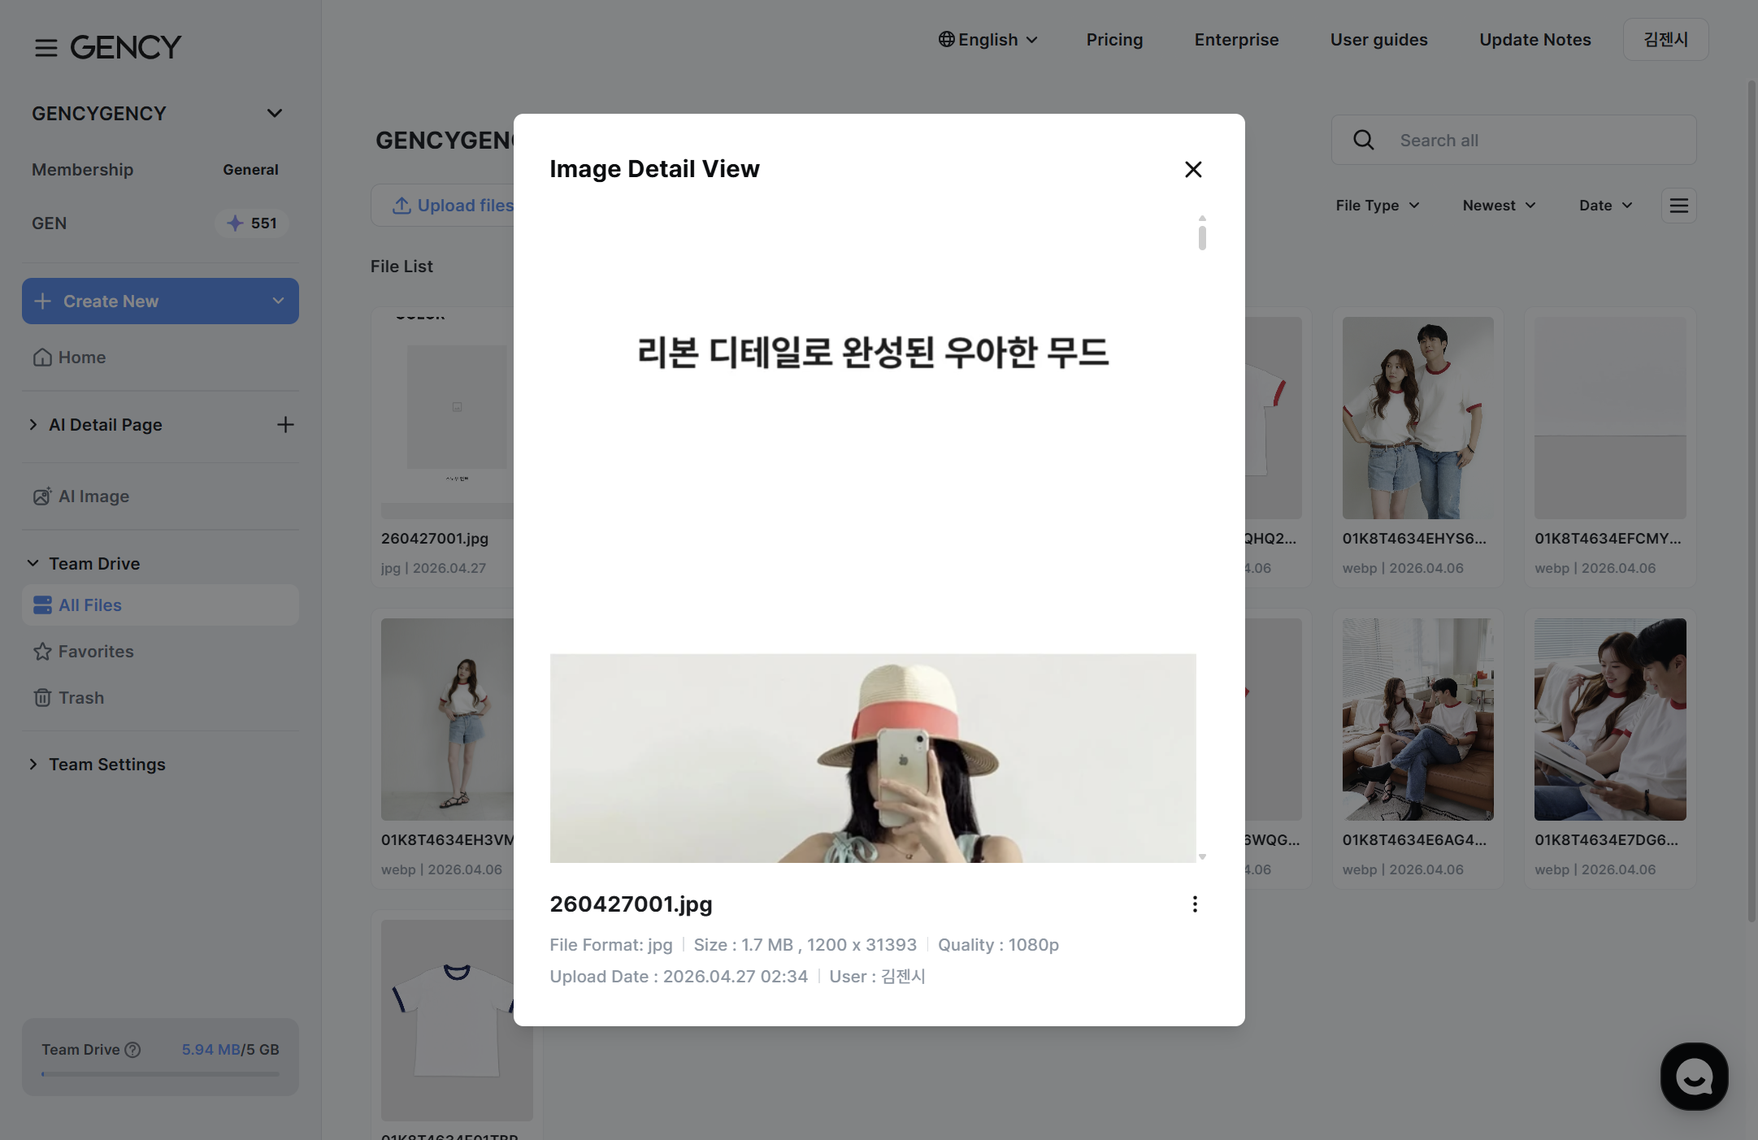Image resolution: width=1758 pixels, height=1140 pixels.
Task: Click the 김젠시 account button
Action: 1665,39
